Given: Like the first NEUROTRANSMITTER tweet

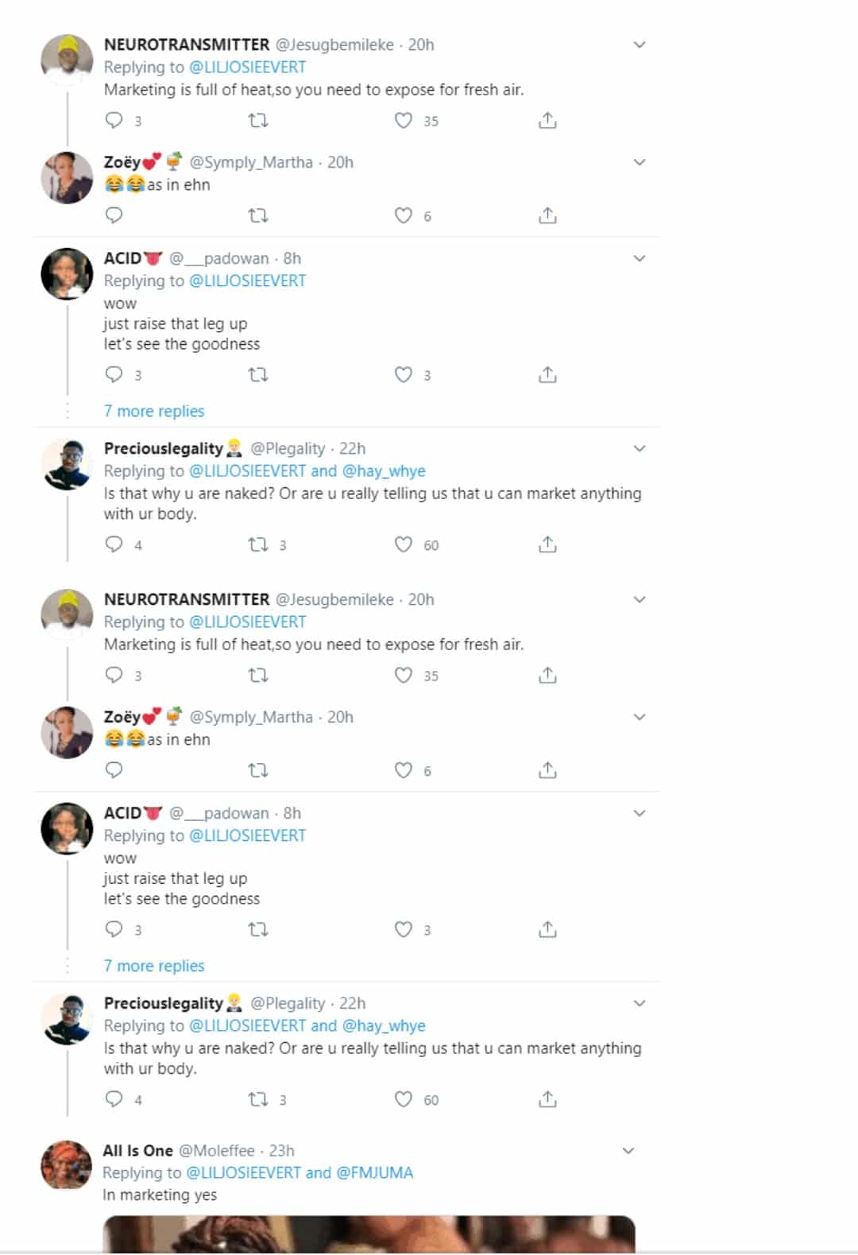Looking at the screenshot, I should tap(404, 121).
